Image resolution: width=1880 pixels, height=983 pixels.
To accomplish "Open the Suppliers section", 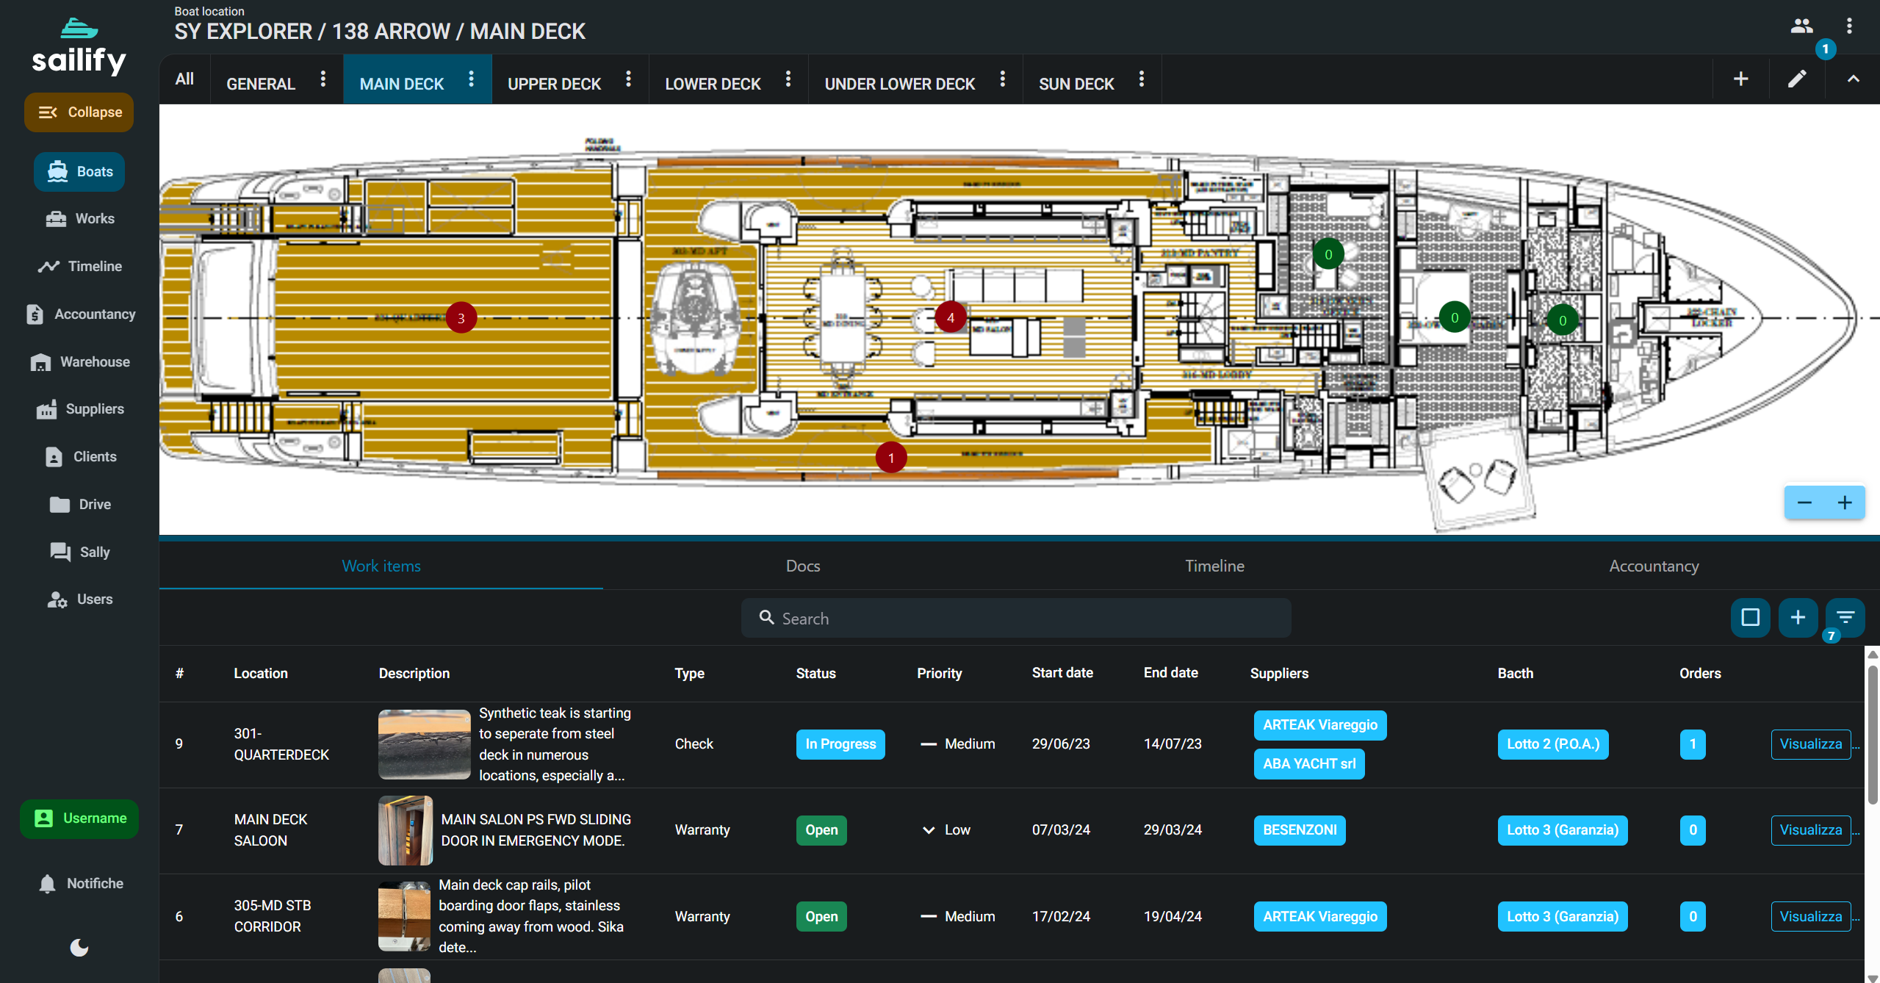I will (79, 408).
